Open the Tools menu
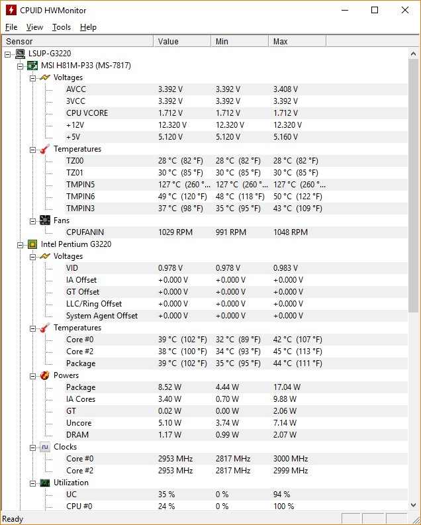 pos(62,27)
